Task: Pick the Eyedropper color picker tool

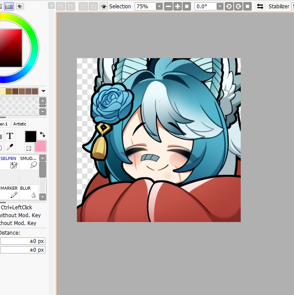Action: (10, 147)
